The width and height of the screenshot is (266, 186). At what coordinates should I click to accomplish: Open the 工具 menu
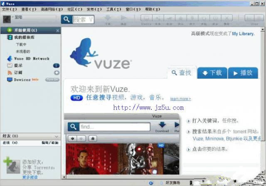[113, 9]
